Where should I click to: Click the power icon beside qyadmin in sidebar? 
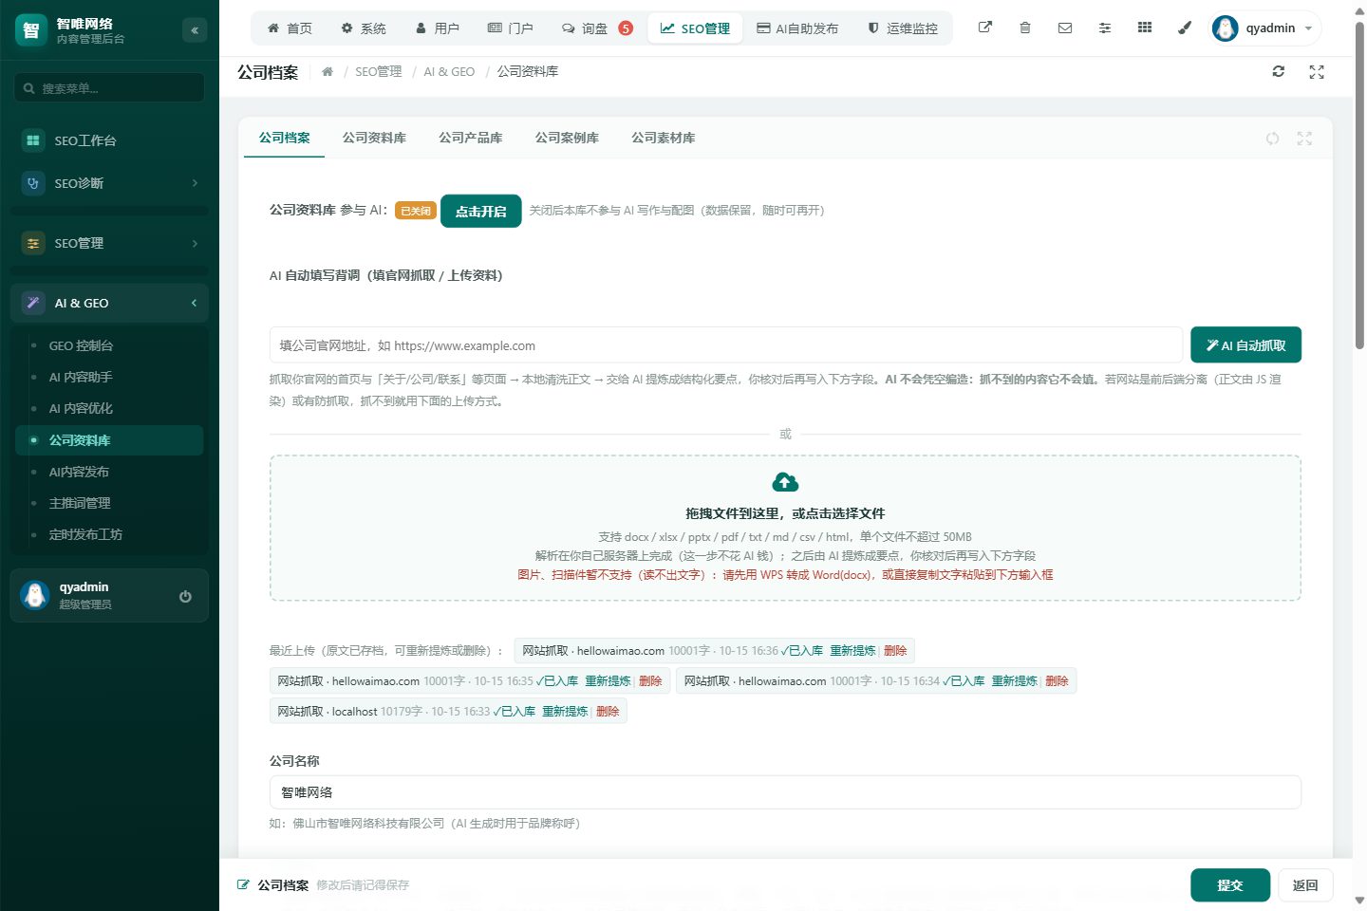(185, 596)
